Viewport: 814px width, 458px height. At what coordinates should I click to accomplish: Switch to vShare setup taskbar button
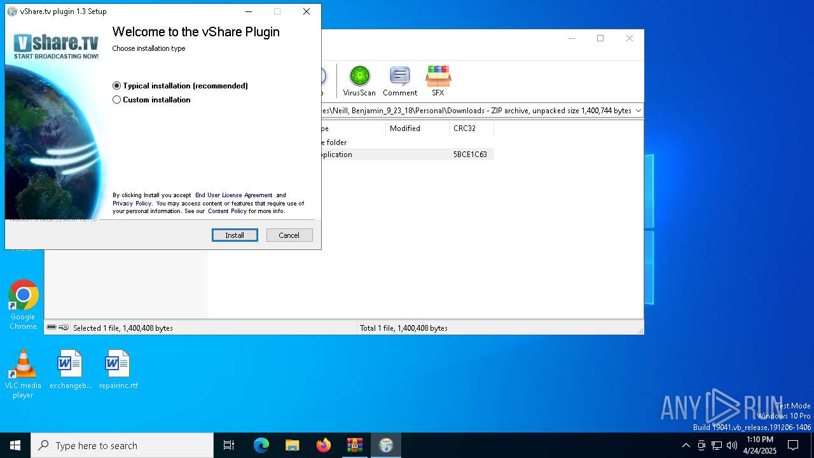pos(386,445)
